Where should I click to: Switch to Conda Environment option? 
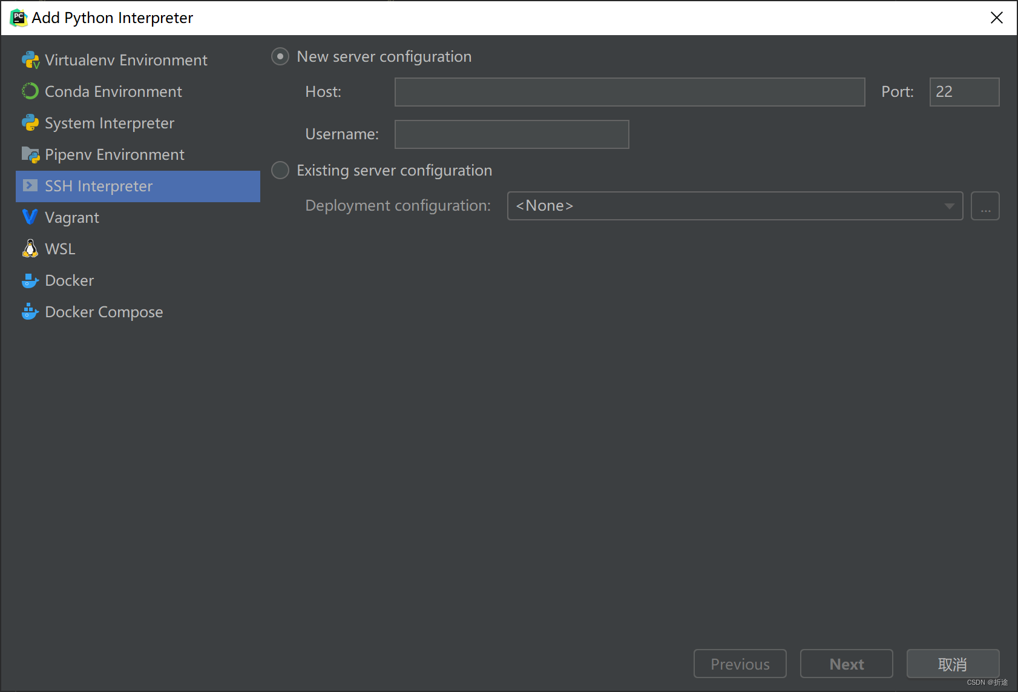point(138,91)
